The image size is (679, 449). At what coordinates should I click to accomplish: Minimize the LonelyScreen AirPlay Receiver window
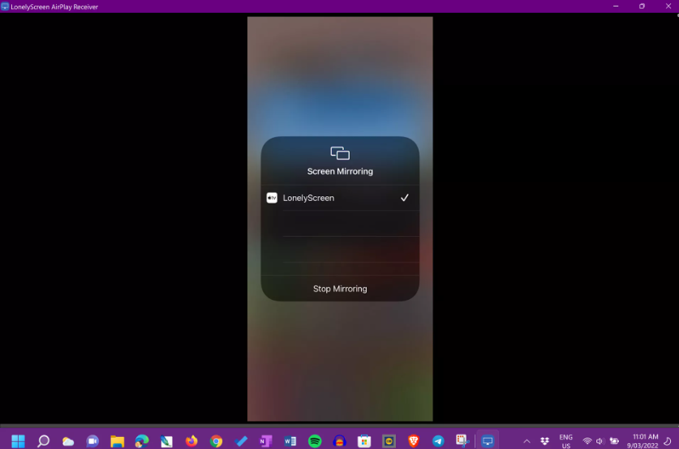[616, 6]
